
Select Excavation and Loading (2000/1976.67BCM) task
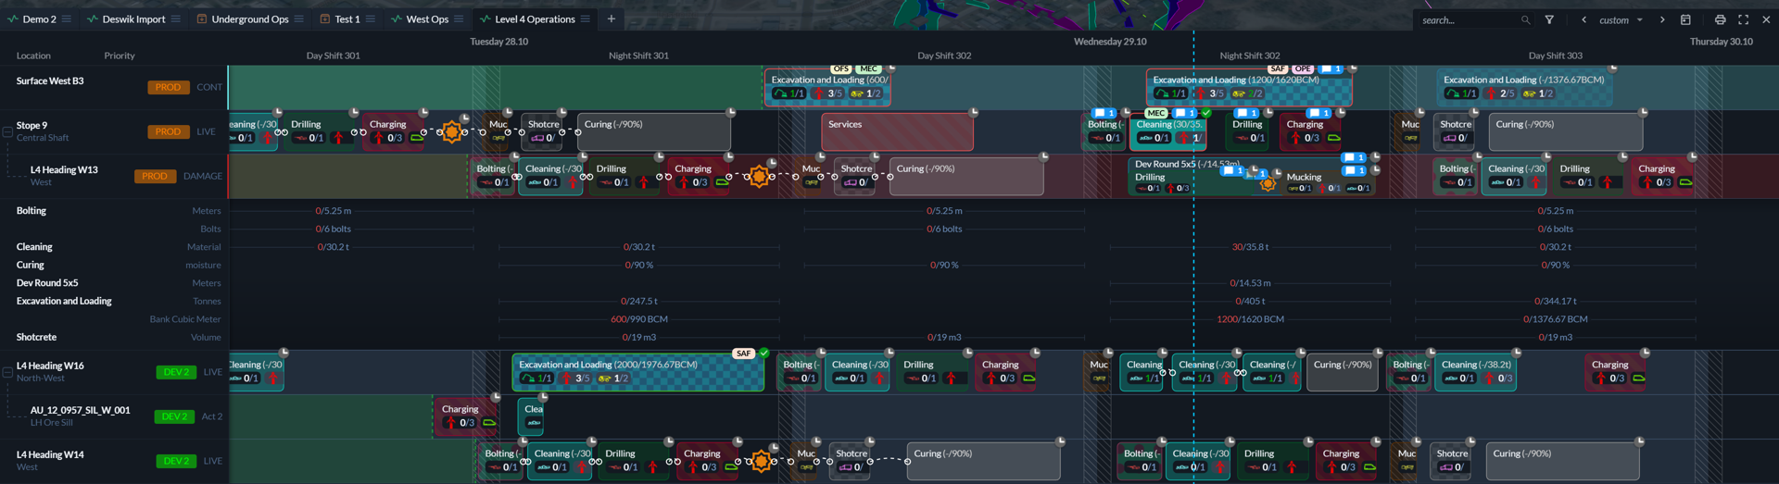coord(637,372)
